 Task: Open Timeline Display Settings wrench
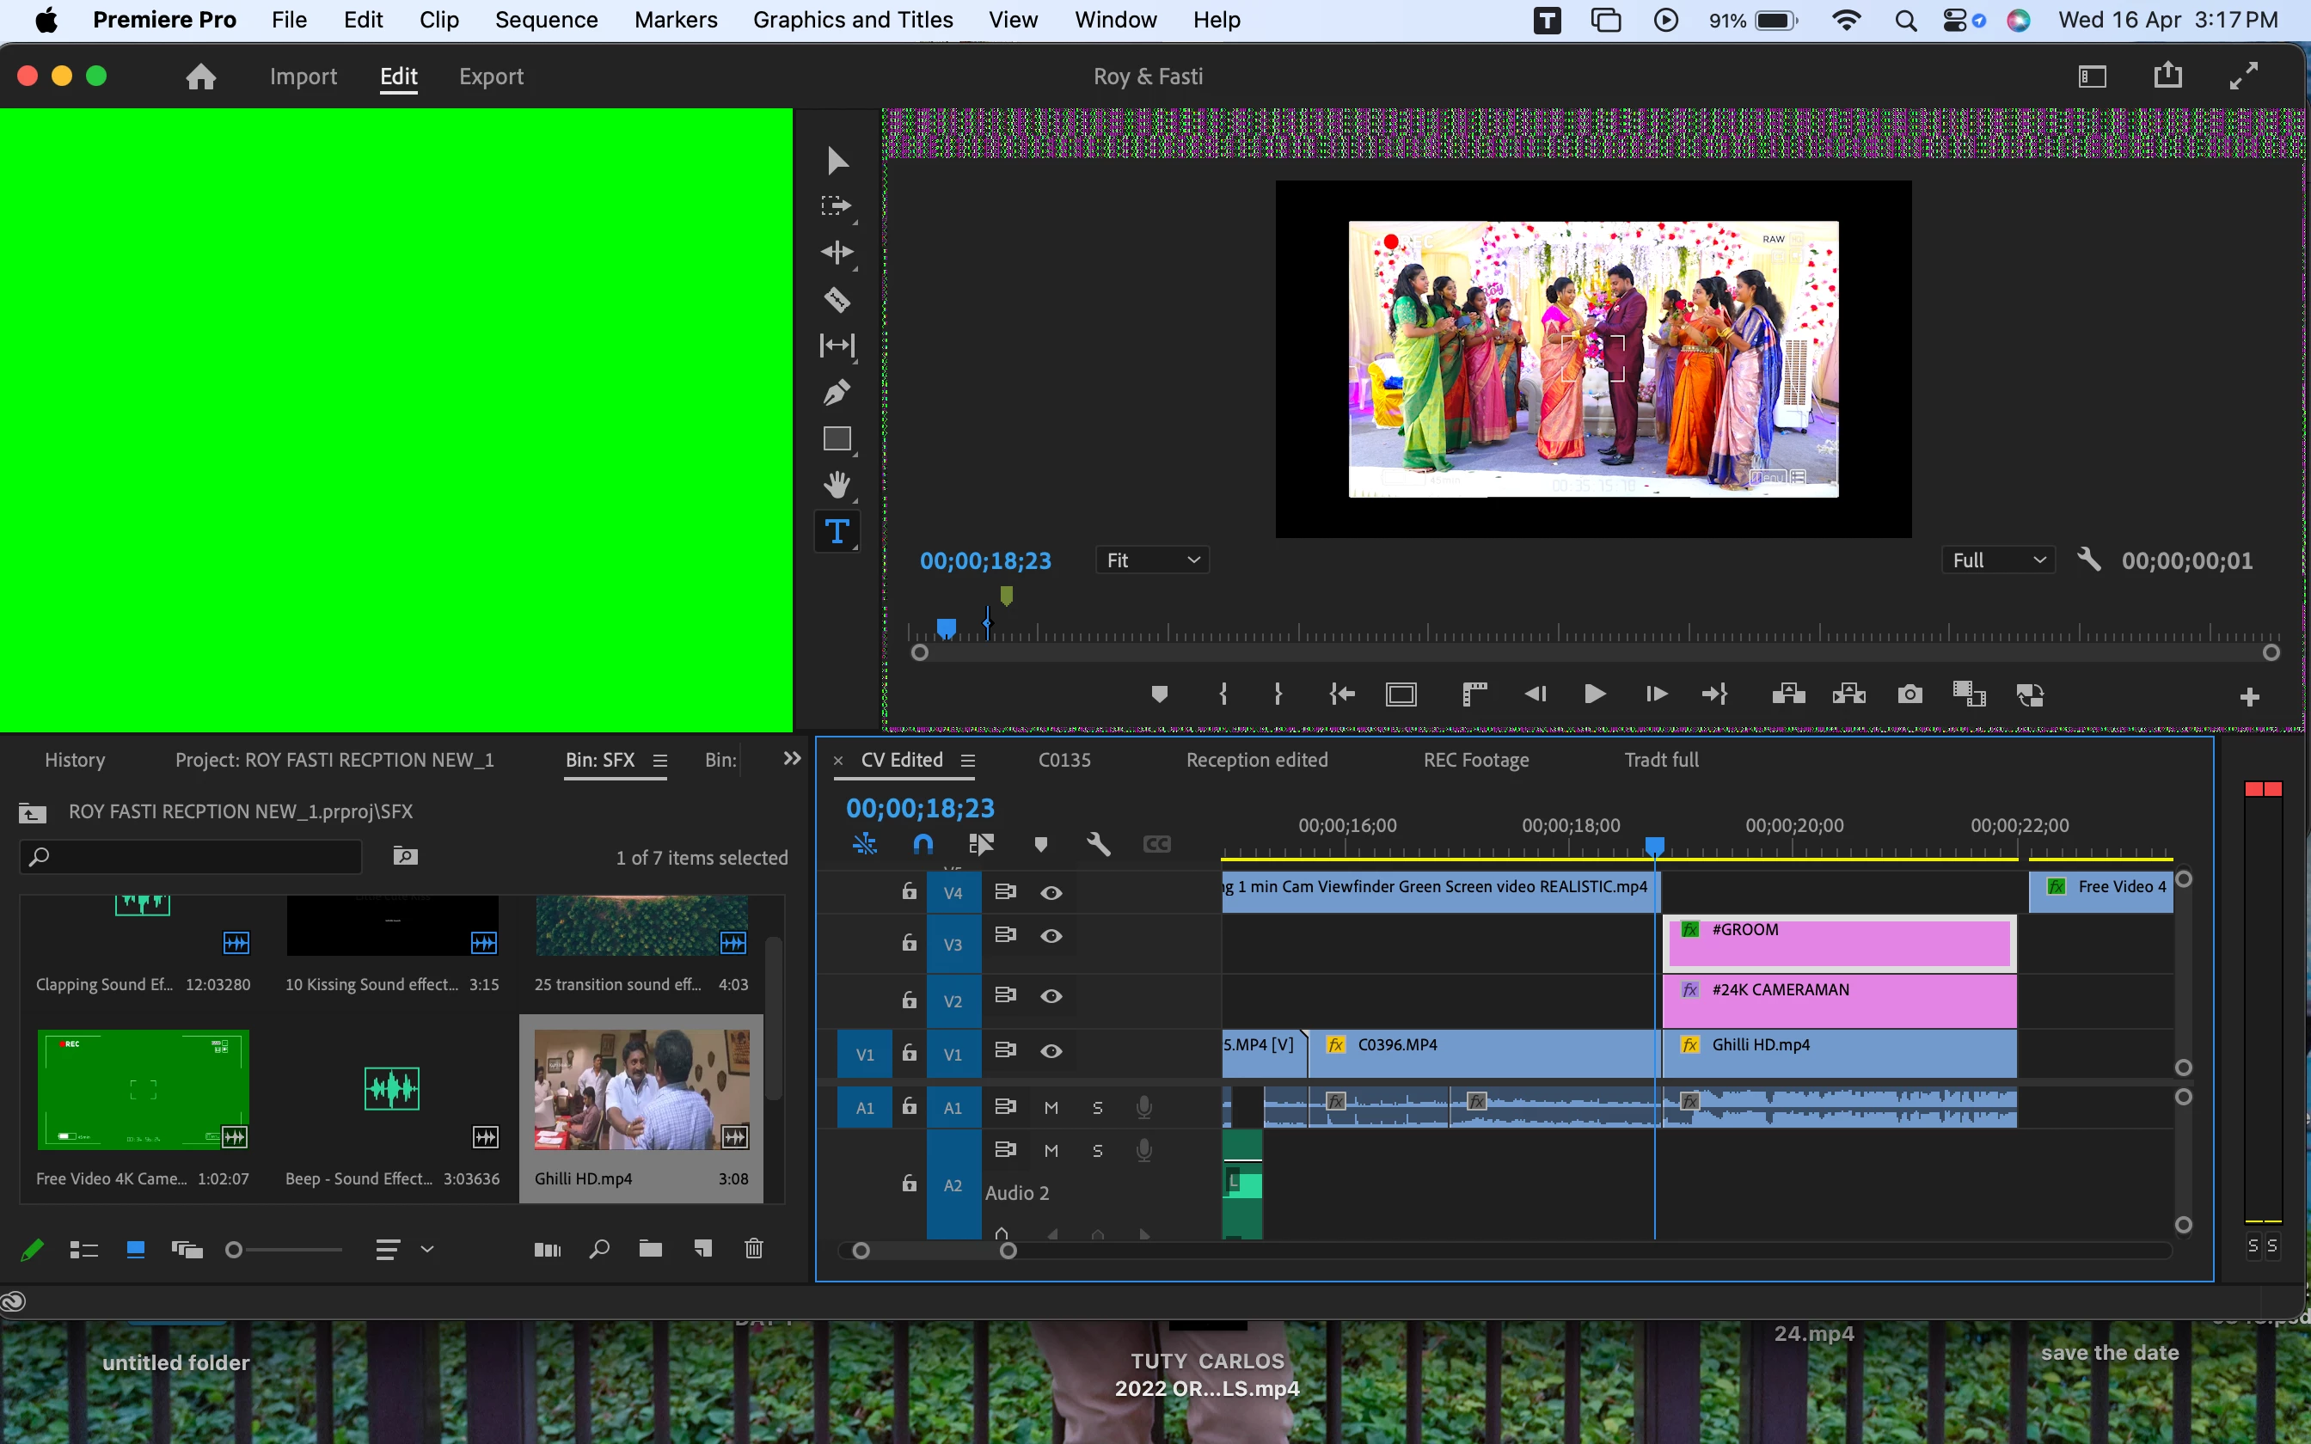tap(1098, 844)
